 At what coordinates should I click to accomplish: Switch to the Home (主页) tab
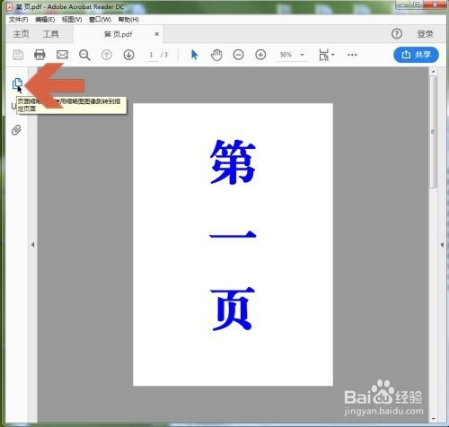pyautogui.click(x=21, y=34)
